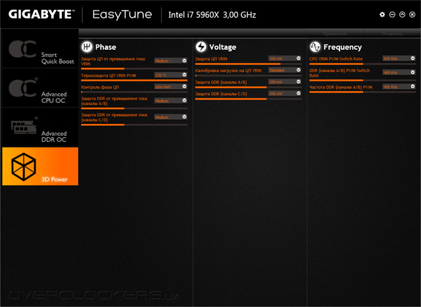This screenshot has width=421, height=307.
Task: Click the 'Калибровка нагрузки на ЦП VRIN' label
Action: [228, 71]
